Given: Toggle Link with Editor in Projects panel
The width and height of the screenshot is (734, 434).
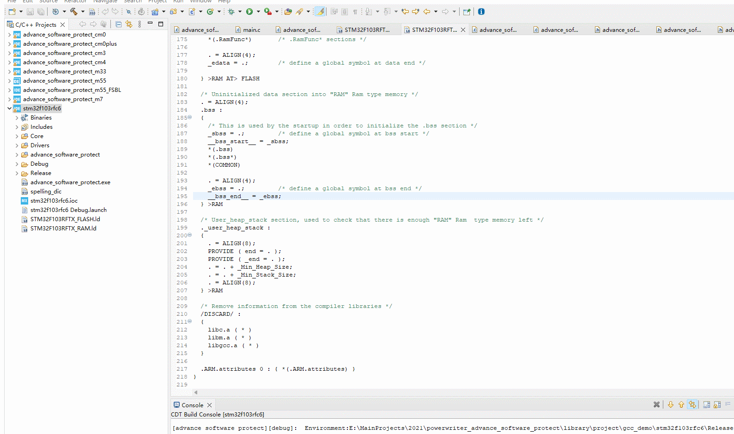Looking at the screenshot, I should pyautogui.click(x=129, y=24).
